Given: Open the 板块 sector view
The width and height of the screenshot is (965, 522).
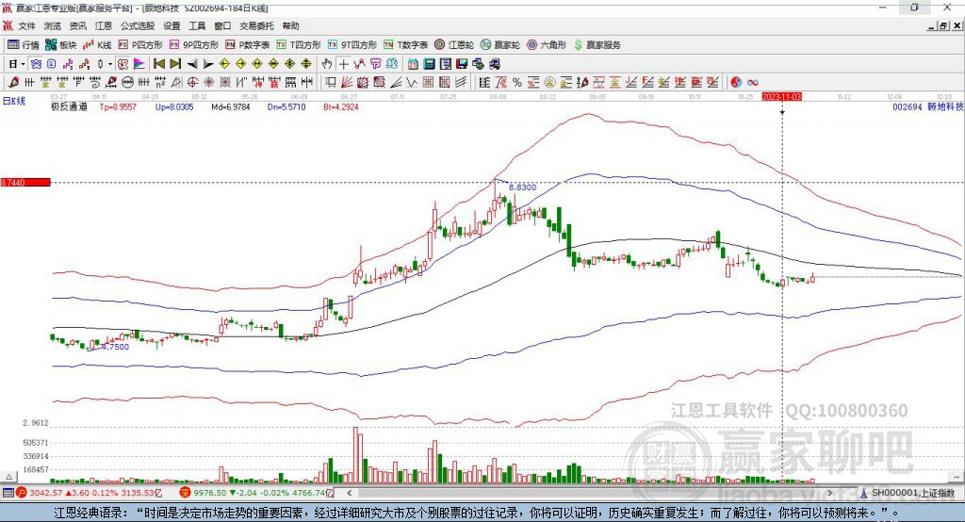Looking at the screenshot, I should click(x=60, y=45).
